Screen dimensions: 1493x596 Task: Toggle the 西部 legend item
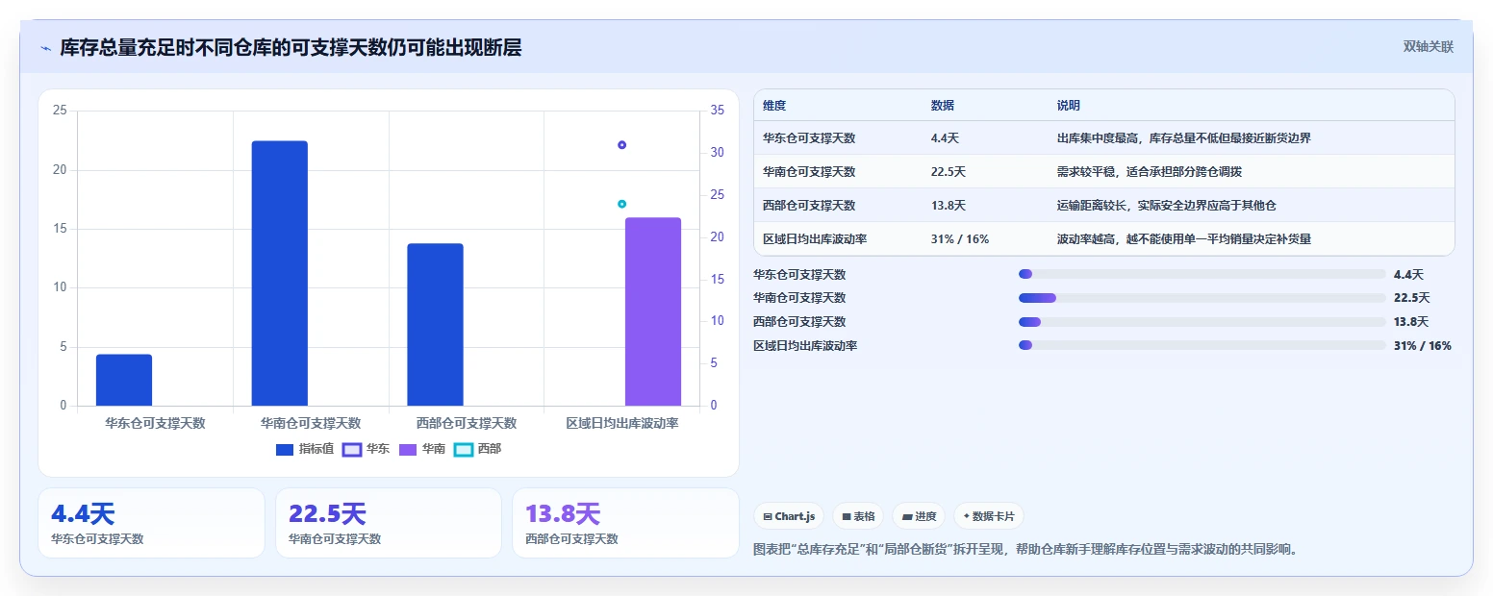(477, 449)
